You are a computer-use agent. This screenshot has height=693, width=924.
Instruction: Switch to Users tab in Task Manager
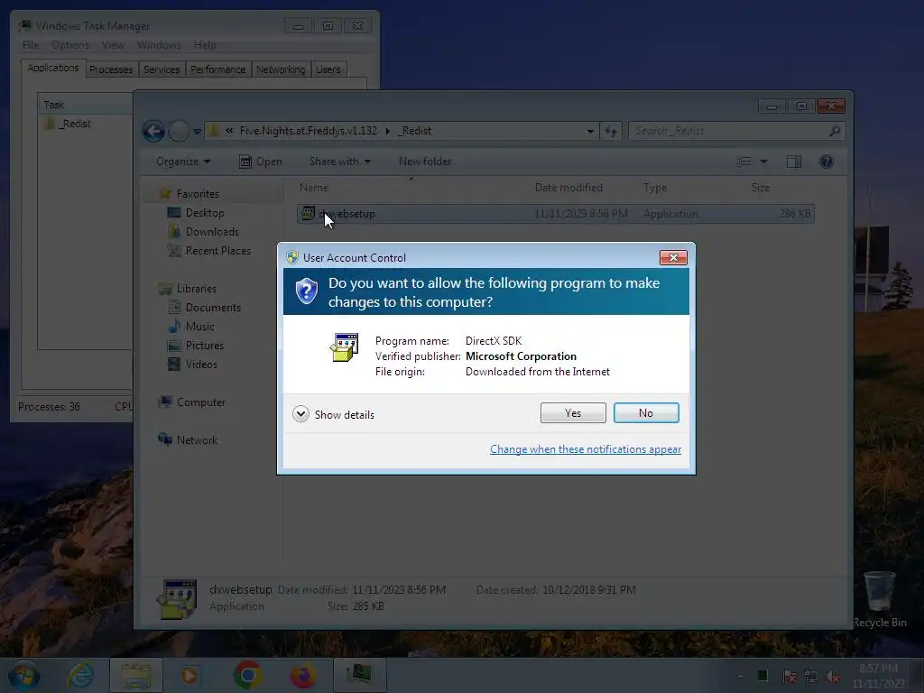[x=328, y=69]
